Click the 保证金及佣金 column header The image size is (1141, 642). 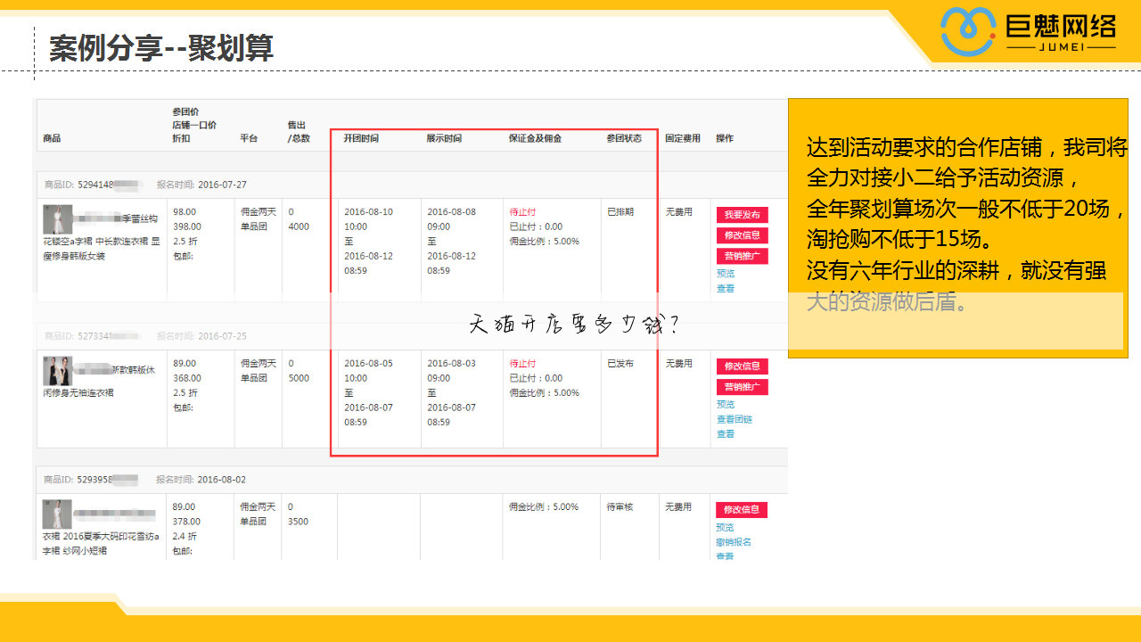pos(535,138)
